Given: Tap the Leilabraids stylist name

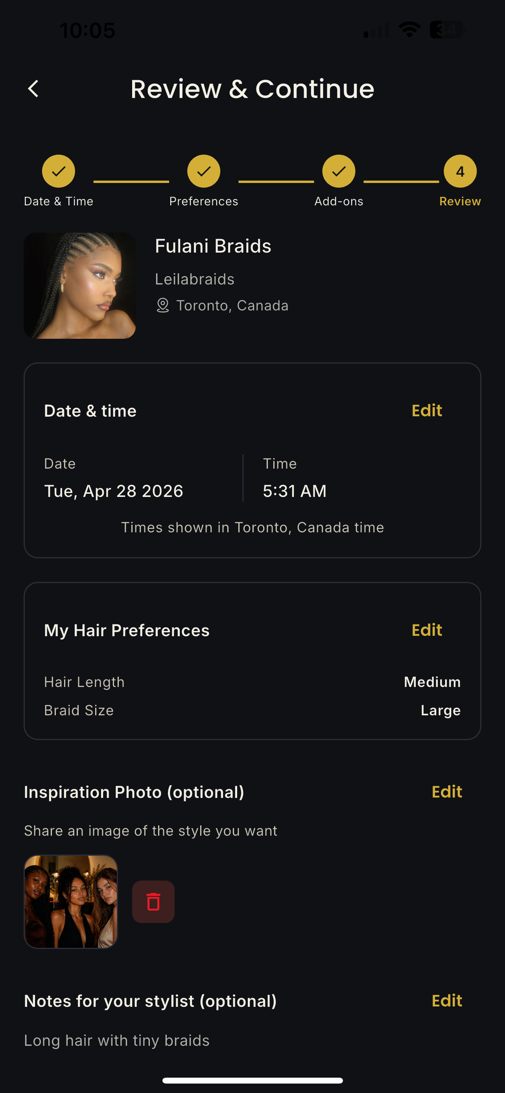Looking at the screenshot, I should pos(195,279).
